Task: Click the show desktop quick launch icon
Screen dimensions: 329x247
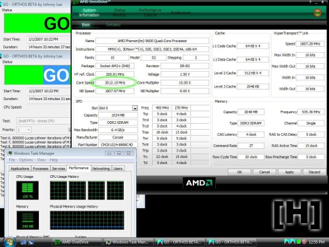Action: coord(24,242)
